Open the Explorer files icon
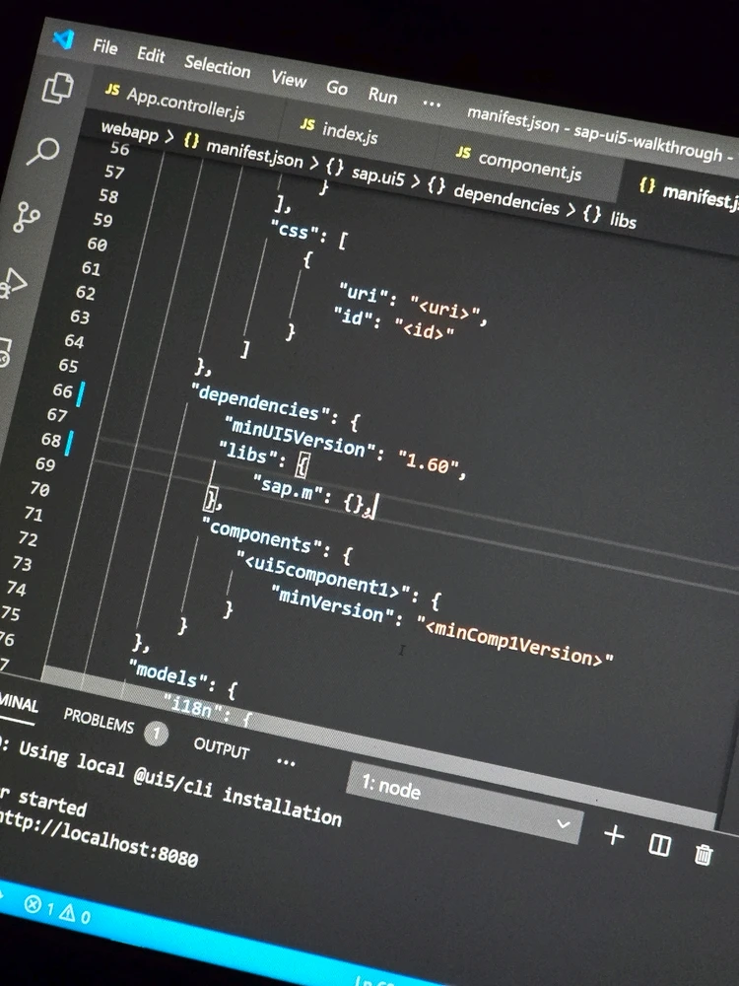Screen dimensions: 739x986 click(58, 90)
